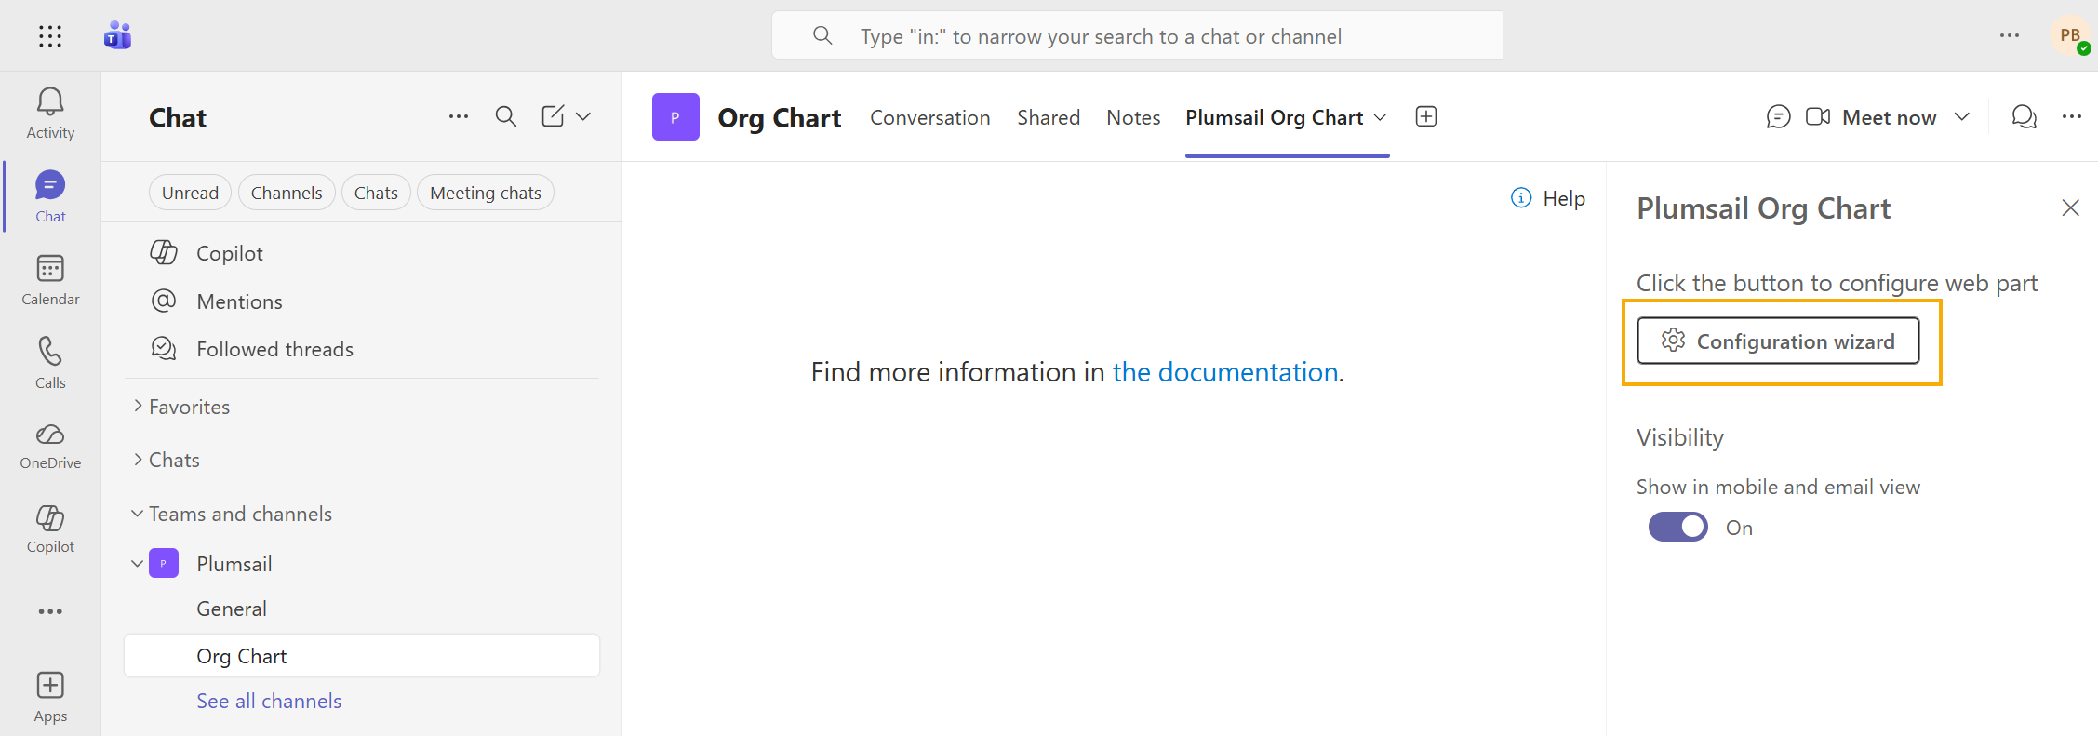Switch to the Shared tab
The image size is (2098, 736).
tap(1049, 117)
